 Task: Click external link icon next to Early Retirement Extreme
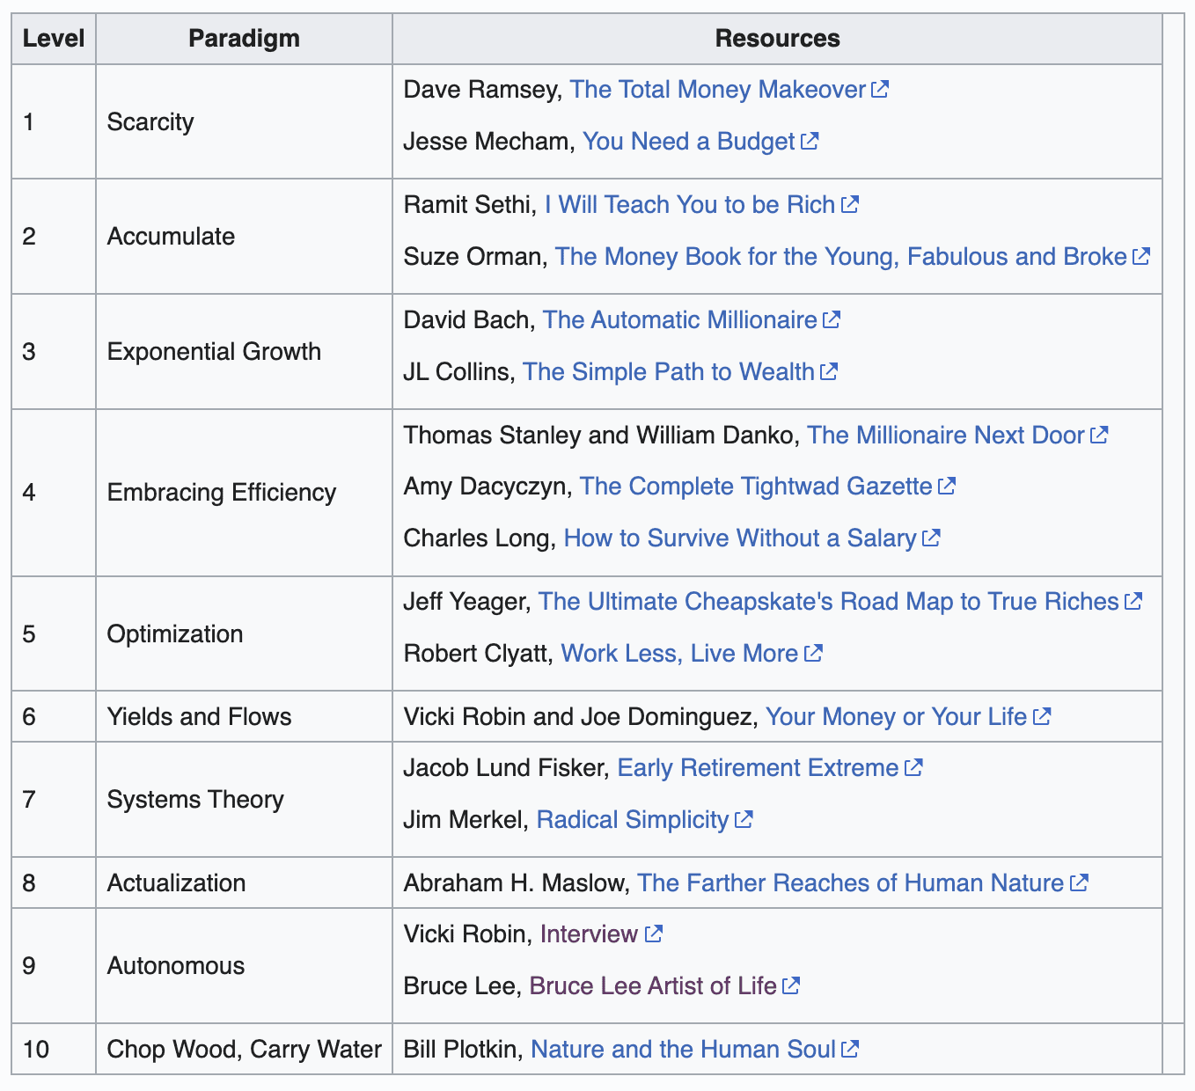[913, 767]
